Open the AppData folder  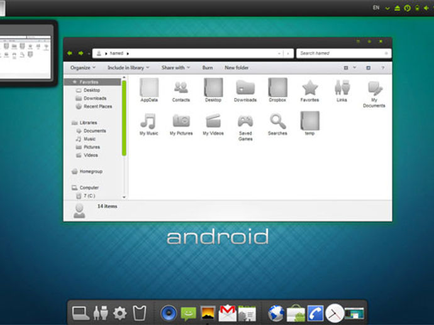[x=149, y=90]
